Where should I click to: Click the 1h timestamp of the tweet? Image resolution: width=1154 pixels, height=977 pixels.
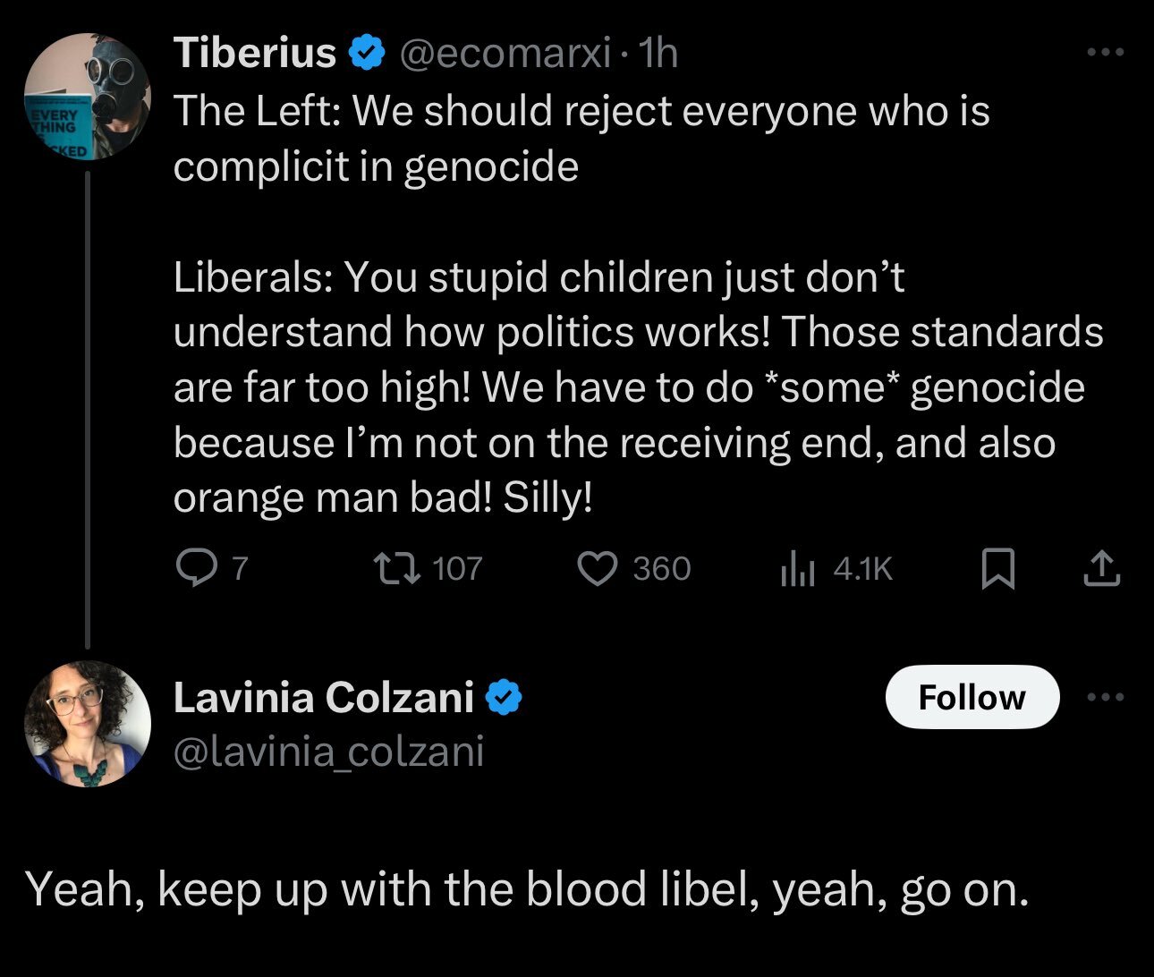click(660, 54)
